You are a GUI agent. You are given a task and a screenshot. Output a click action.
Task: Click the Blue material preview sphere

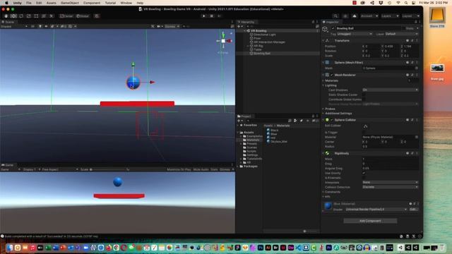(x=328, y=206)
